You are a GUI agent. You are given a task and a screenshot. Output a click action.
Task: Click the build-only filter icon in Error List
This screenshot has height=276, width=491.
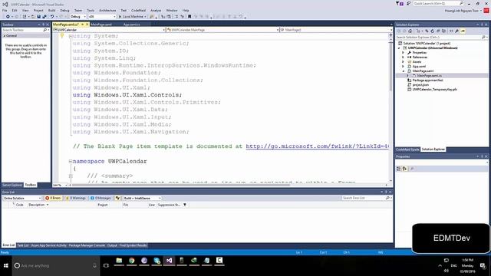pyautogui.click(x=117, y=198)
